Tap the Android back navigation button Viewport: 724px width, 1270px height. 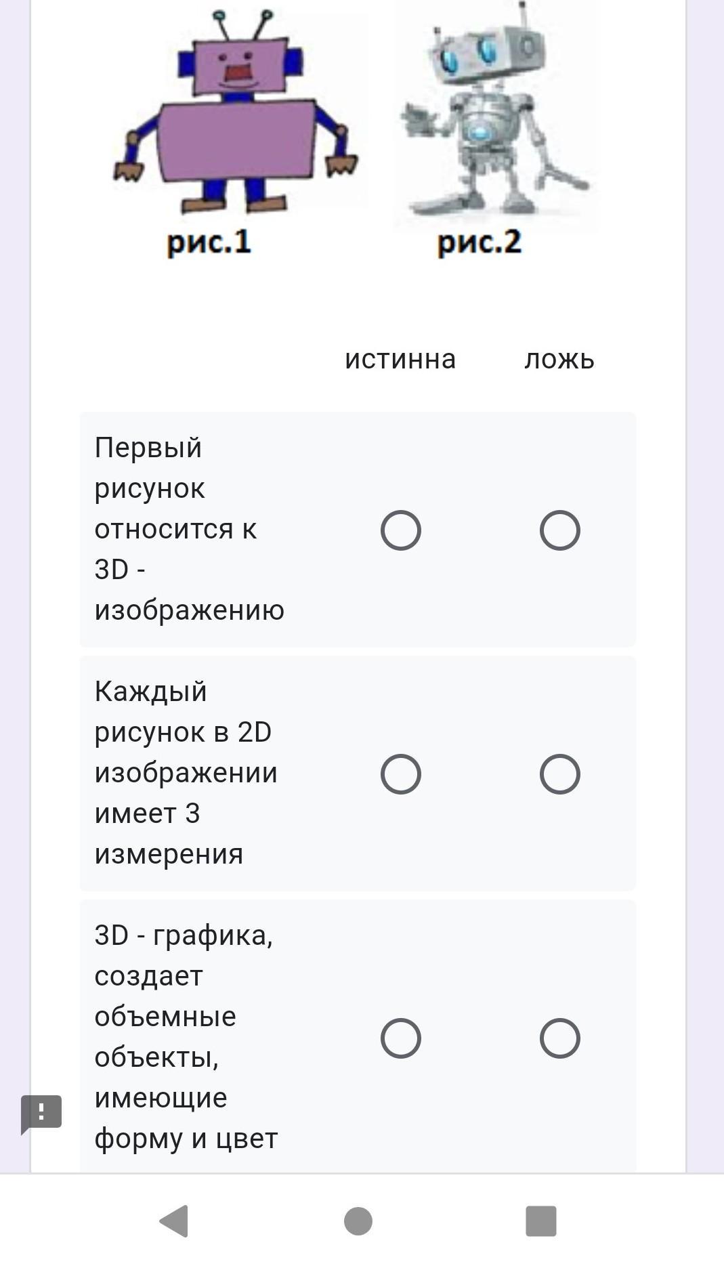[174, 1221]
